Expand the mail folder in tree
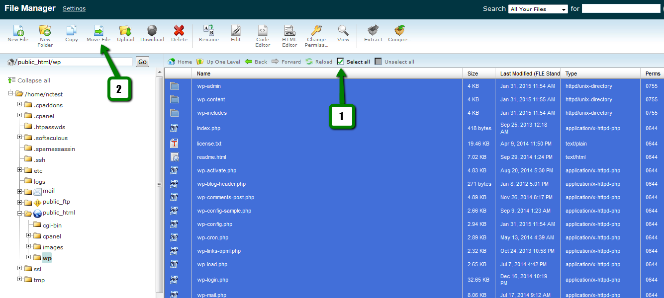Viewport: 664px width, 298px height. [x=20, y=191]
